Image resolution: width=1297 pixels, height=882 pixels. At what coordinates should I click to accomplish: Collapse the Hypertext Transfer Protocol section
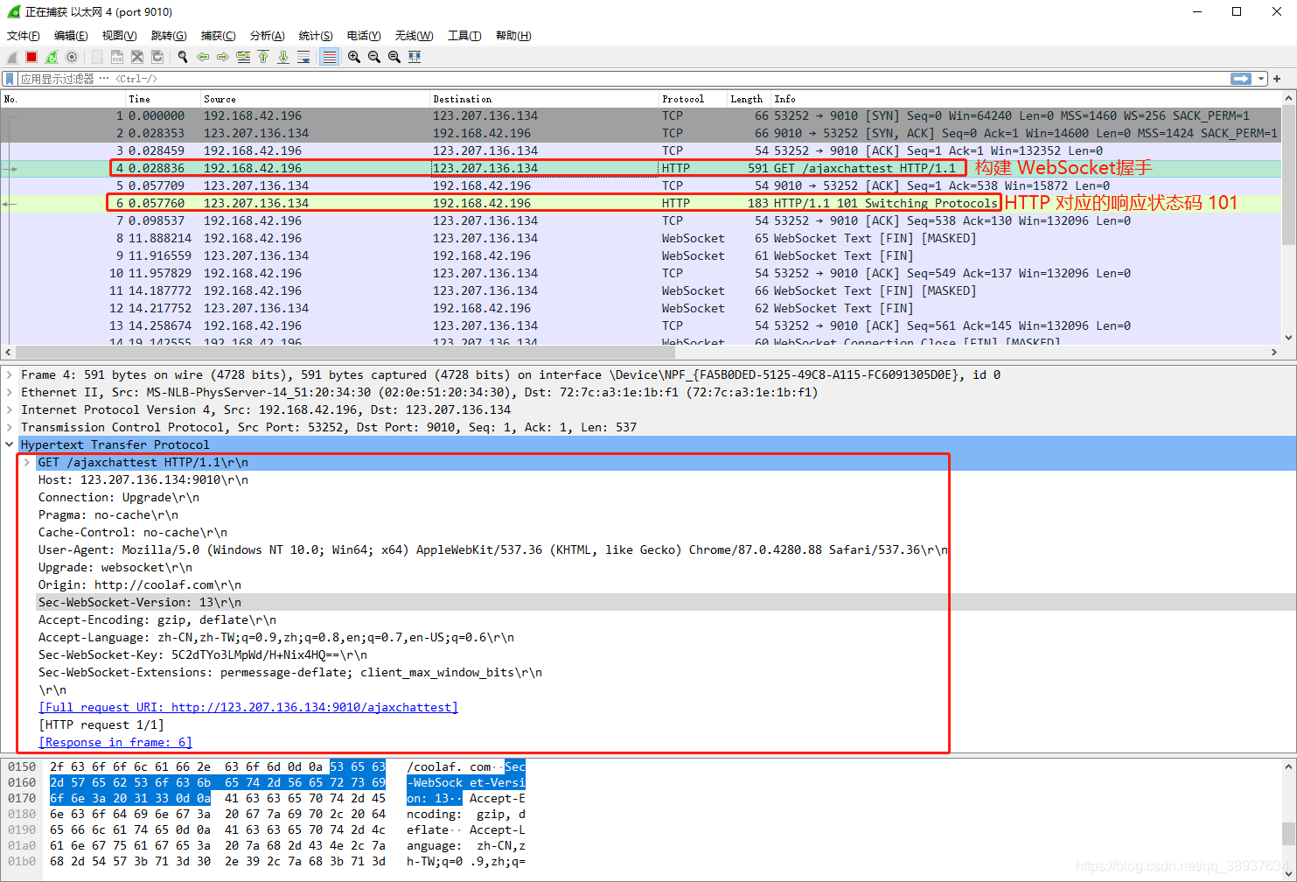pyautogui.click(x=10, y=444)
